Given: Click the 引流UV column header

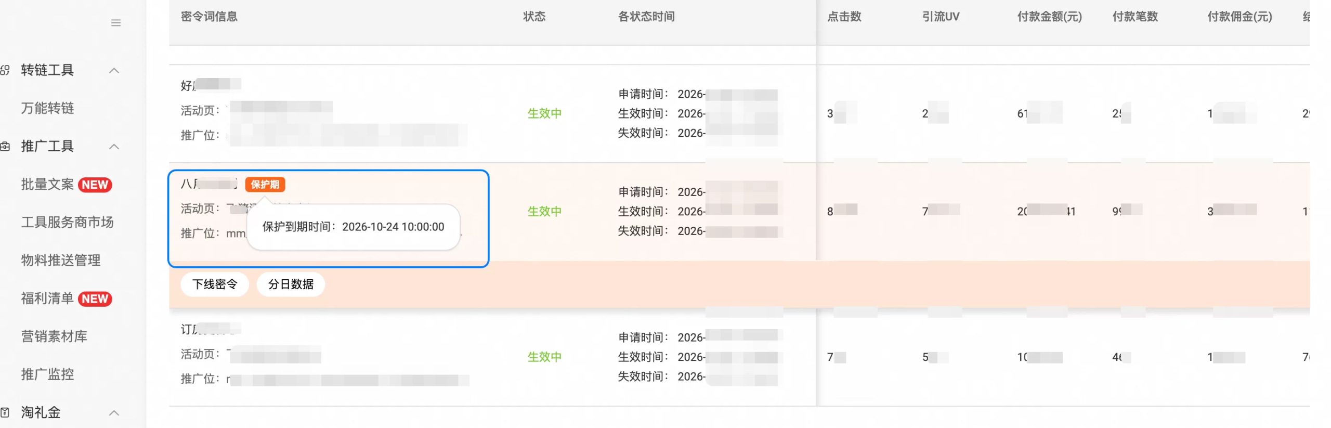Looking at the screenshot, I should pyautogui.click(x=941, y=17).
